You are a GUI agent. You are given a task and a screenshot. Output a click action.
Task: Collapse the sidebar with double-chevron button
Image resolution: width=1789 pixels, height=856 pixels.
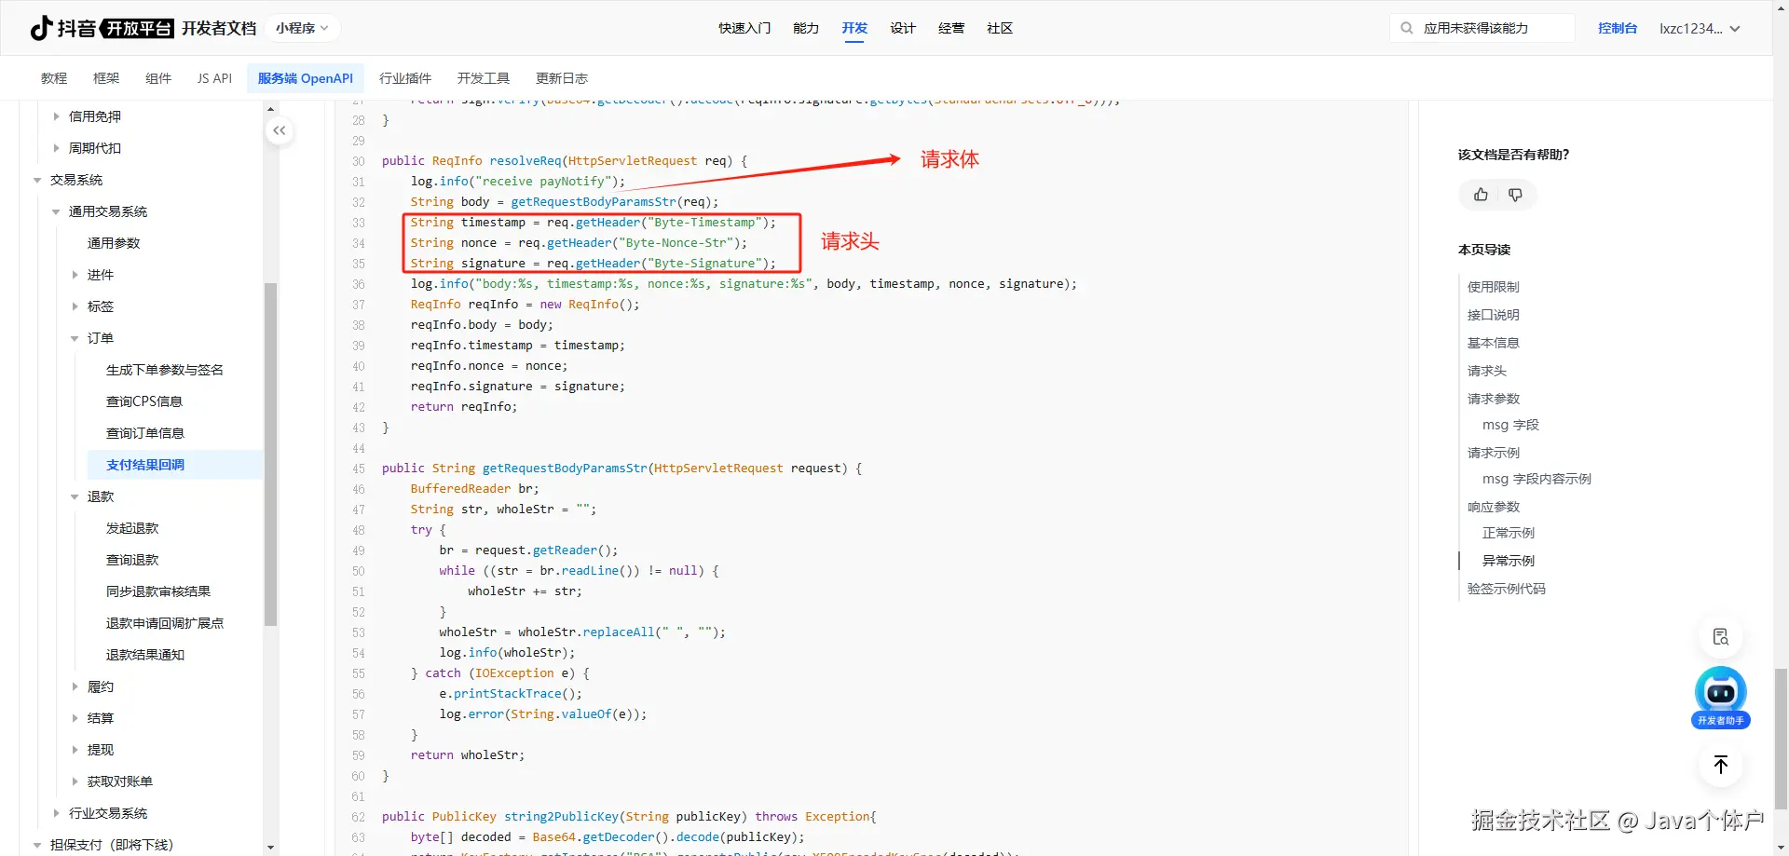coord(280,130)
